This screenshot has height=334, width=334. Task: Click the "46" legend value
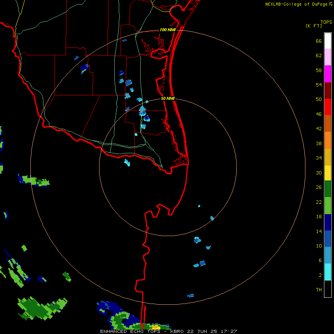coord(319,114)
